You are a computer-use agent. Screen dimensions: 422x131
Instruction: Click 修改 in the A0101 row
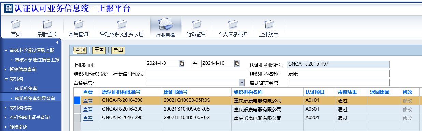[407, 101]
